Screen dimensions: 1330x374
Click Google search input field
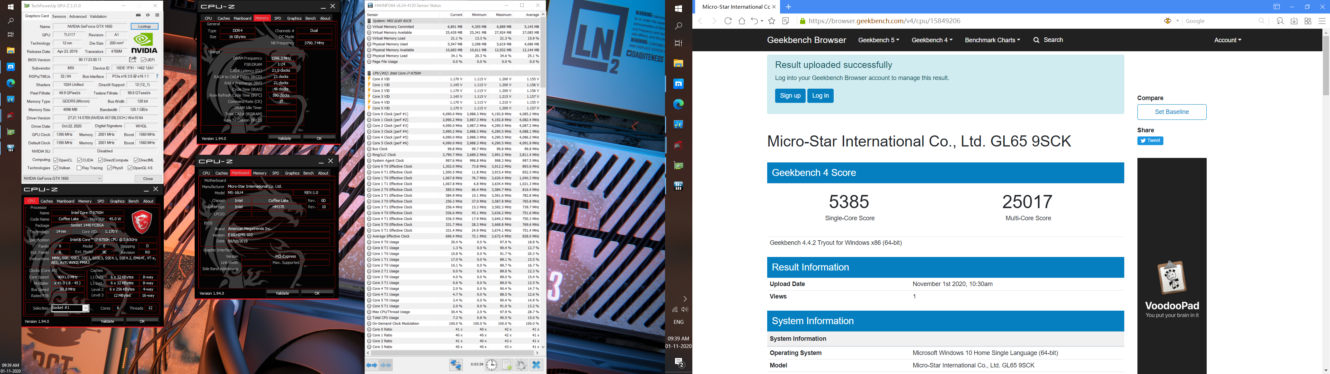[x=1221, y=21]
